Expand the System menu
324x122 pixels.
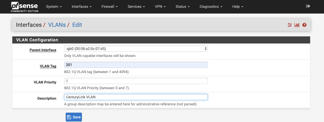pos(54,7)
